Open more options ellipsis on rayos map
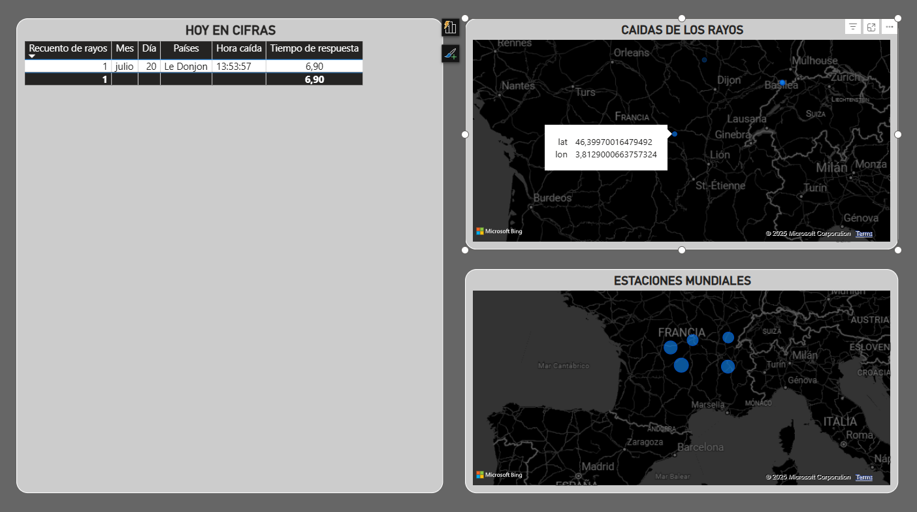917x512 pixels. click(889, 27)
